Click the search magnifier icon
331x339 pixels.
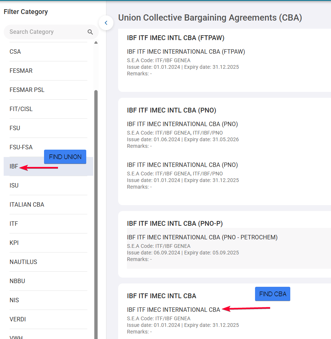click(90, 32)
